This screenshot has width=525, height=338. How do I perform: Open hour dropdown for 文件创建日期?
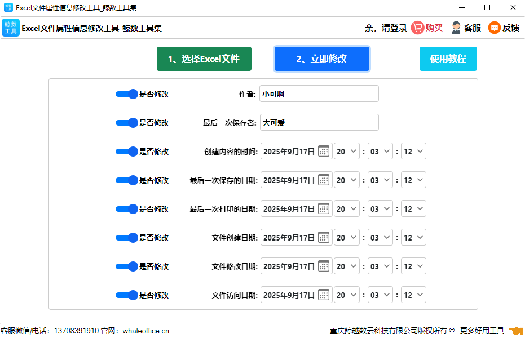click(x=347, y=237)
